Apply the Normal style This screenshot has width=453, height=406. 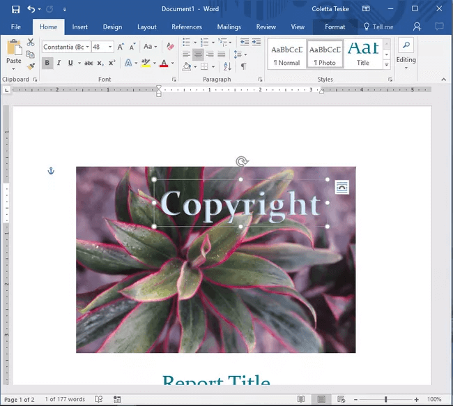(x=287, y=54)
